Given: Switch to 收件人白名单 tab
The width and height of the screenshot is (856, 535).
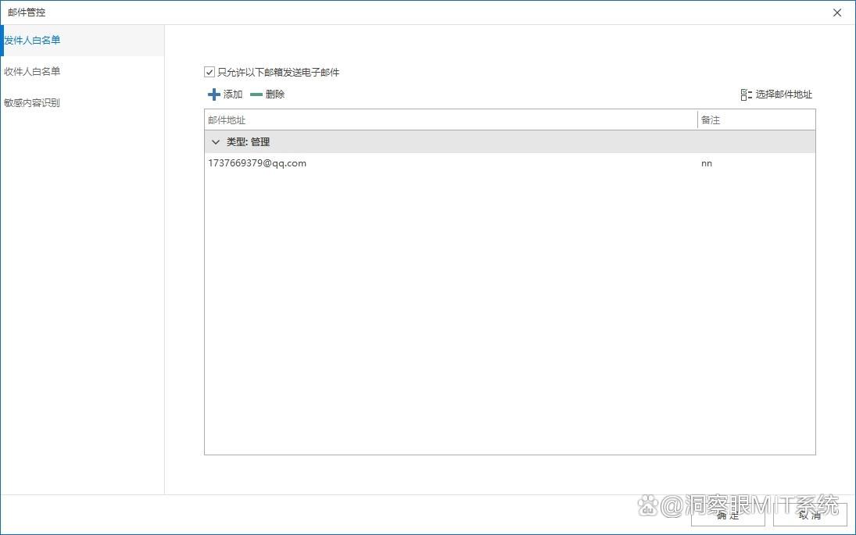Looking at the screenshot, I should 82,71.
